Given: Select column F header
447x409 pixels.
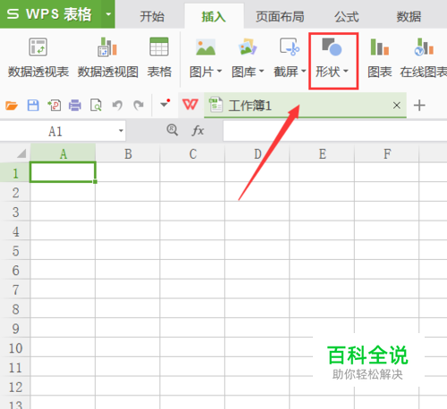Looking at the screenshot, I should coord(387,154).
